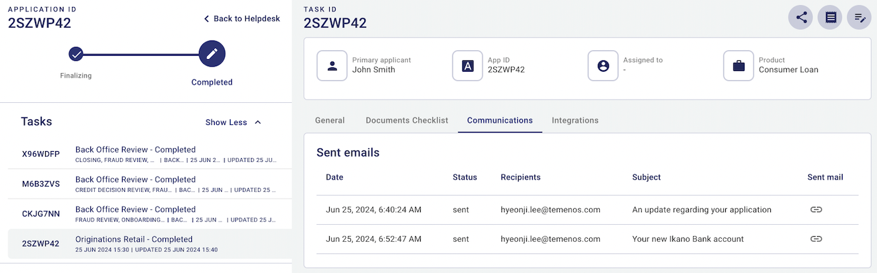Open sent mail link for Ikano Bank account email
The height and width of the screenshot is (273, 877).
point(816,239)
